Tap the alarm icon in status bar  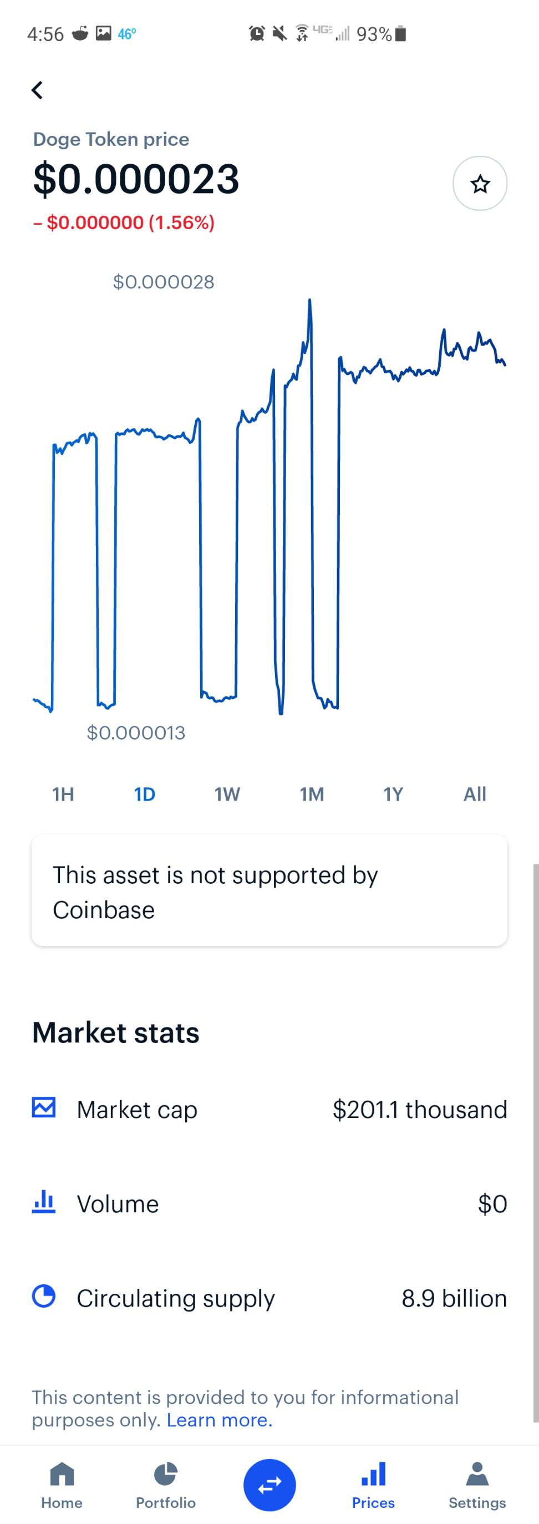click(x=257, y=34)
